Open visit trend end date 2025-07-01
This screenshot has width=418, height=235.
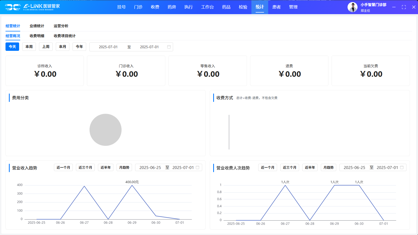[x=387, y=167]
